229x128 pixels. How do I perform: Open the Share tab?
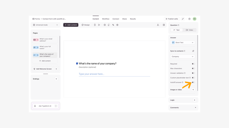point(125,19)
